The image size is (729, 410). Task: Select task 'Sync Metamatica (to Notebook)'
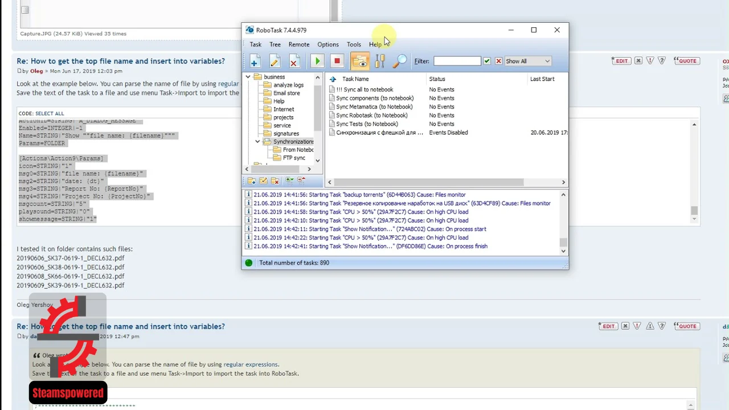click(370, 106)
